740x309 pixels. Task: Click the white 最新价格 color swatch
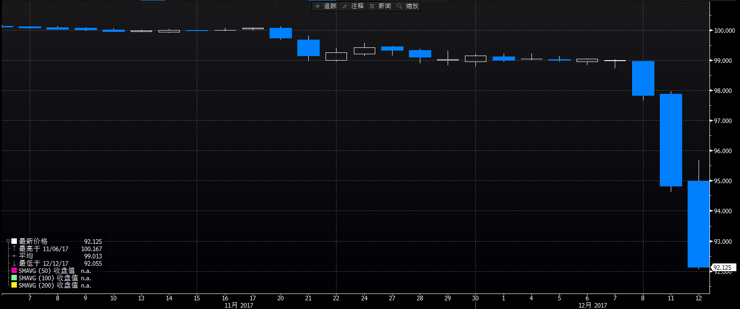14,241
